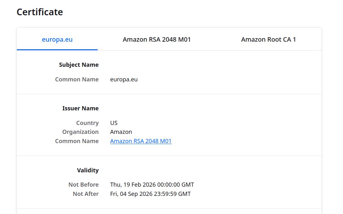
Task: Select the Not Before field label
Action: pyautogui.click(x=83, y=185)
